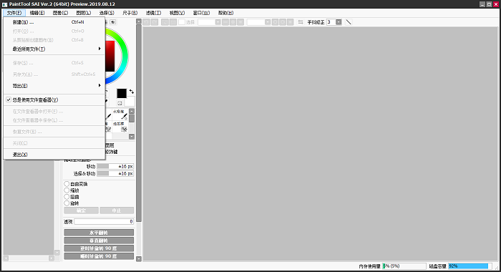Click the rotate view clockwise icon
This screenshot has width=501, height=272.
283,22
